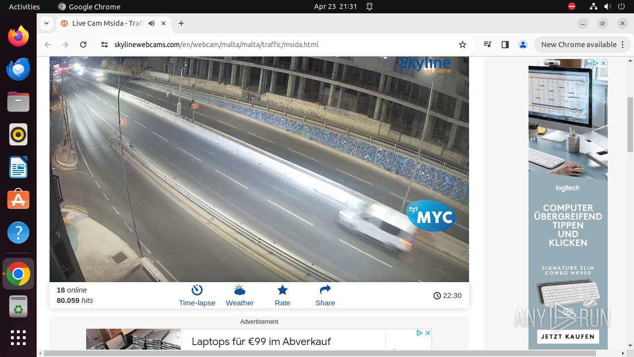View site information icon in address bar

click(104, 45)
